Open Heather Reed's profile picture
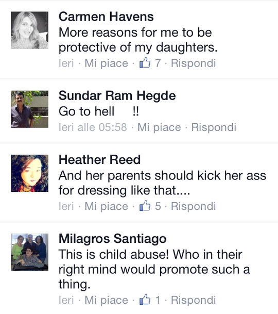Screen dimensions: 278x314 click(x=30, y=173)
